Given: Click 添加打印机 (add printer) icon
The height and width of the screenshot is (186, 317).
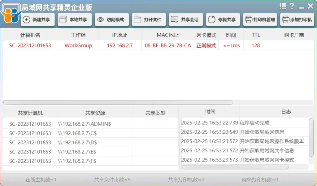Looking at the screenshot, I should pos(297,19).
